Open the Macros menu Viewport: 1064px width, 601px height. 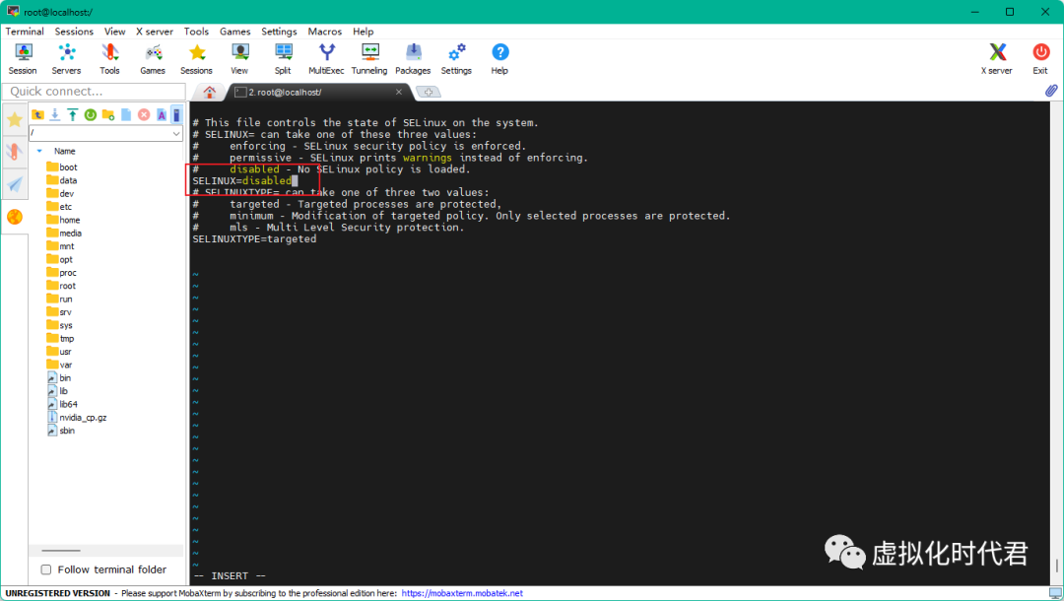click(324, 32)
